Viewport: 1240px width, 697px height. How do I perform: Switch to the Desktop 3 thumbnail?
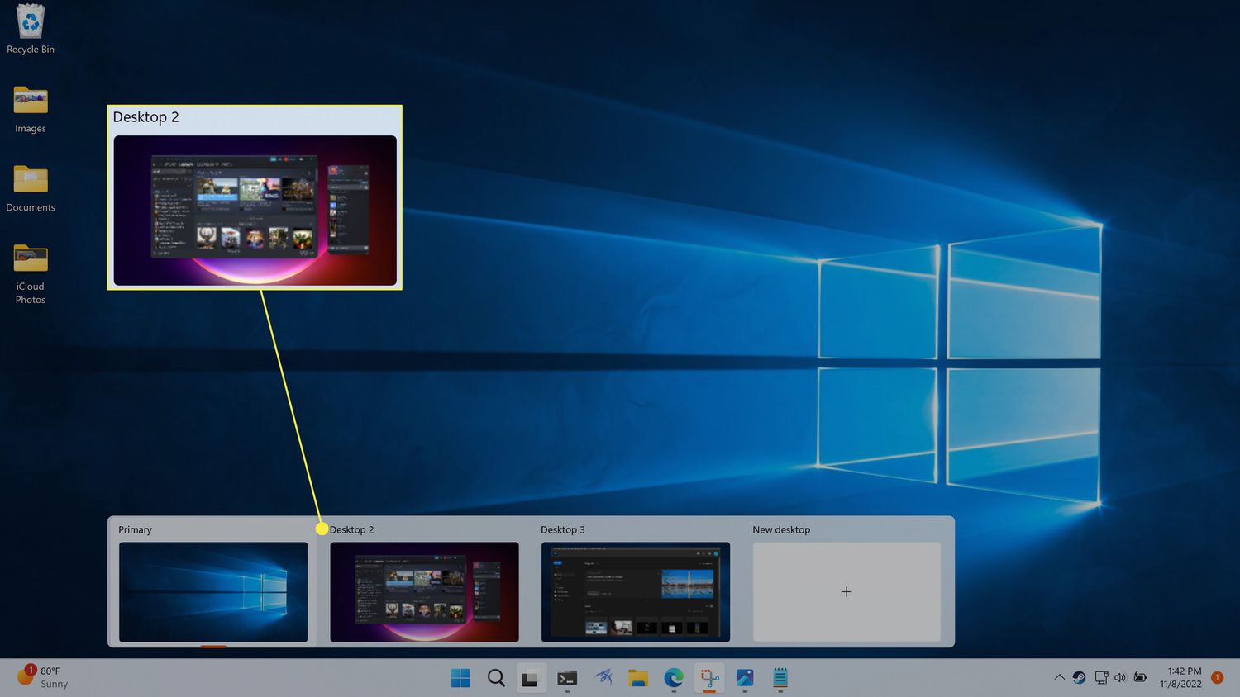(635, 591)
